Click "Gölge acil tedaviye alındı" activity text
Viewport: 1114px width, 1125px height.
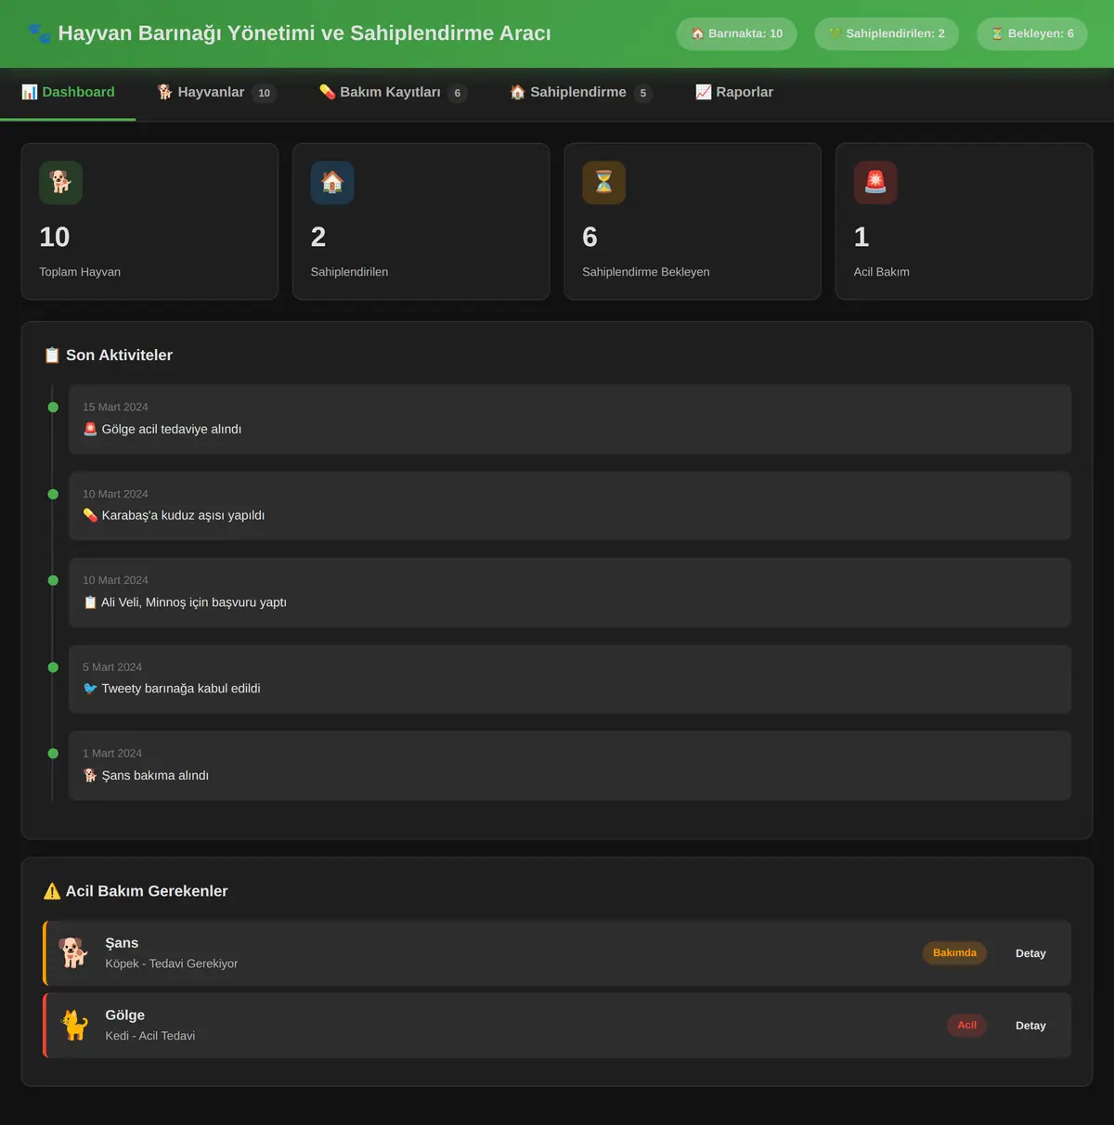(172, 429)
